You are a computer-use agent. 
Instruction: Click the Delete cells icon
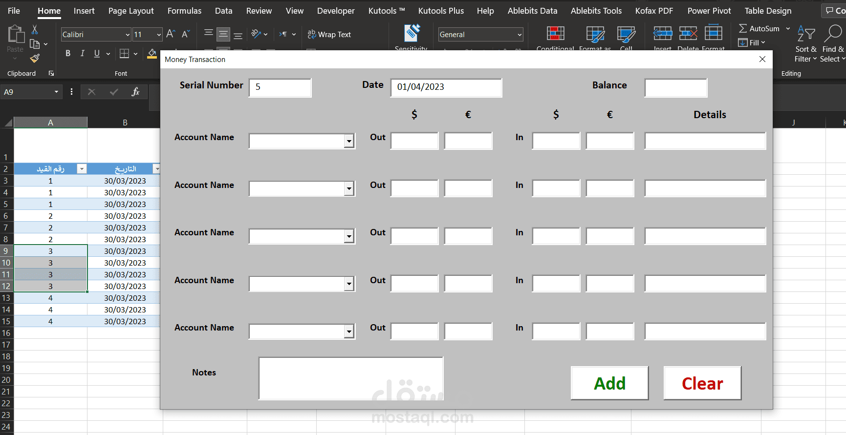688,33
